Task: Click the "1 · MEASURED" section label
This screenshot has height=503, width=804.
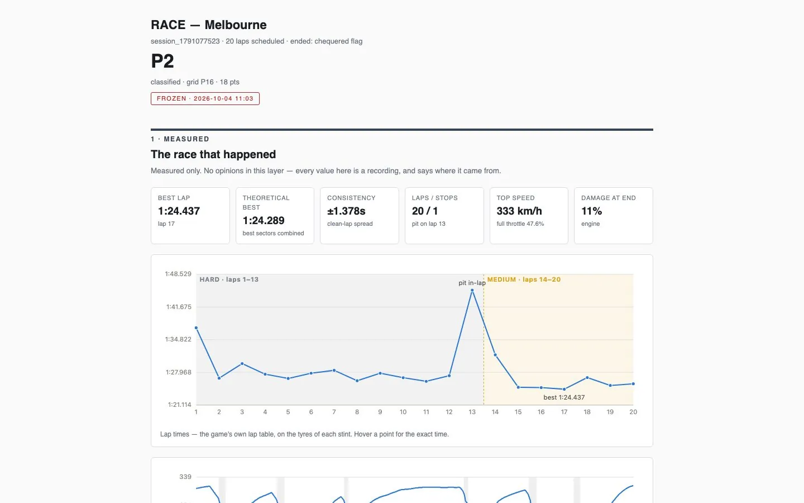Action: [180, 139]
